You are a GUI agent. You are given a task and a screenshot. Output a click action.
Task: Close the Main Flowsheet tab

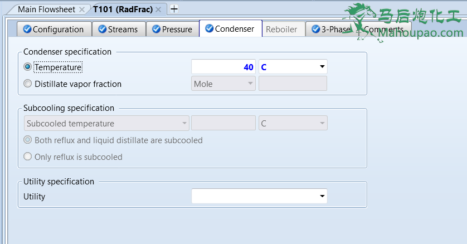coord(82,9)
